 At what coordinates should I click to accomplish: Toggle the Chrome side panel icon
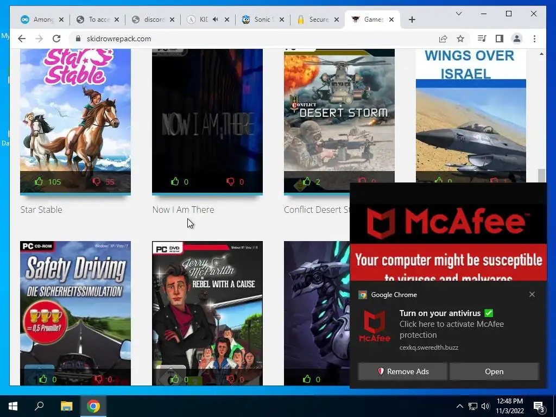tap(500, 39)
